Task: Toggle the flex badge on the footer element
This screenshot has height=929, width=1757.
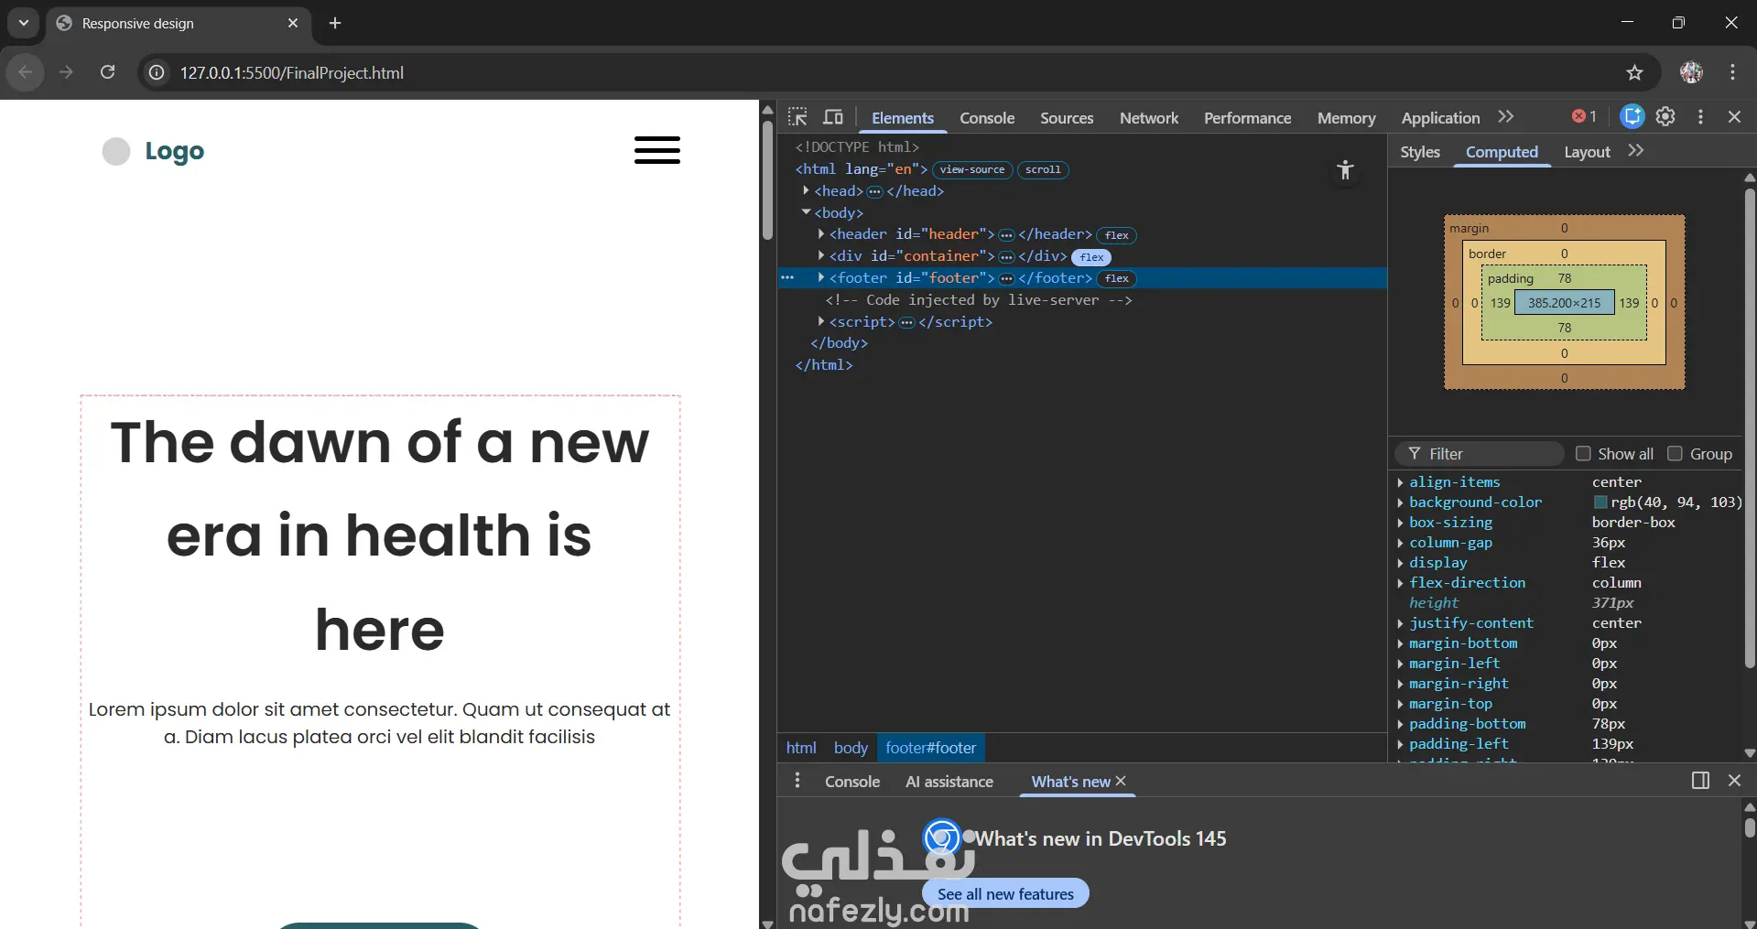Action: coord(1116,278)
